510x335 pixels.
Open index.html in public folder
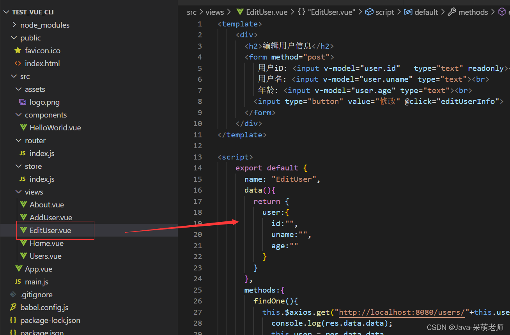point(42,63)
